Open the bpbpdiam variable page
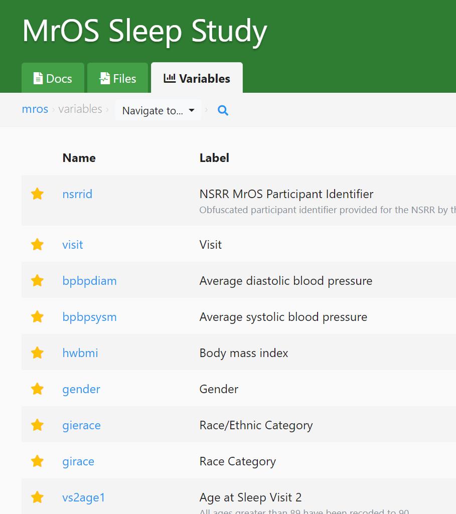Viewport: 456px width, 514px height. [89, 281]
